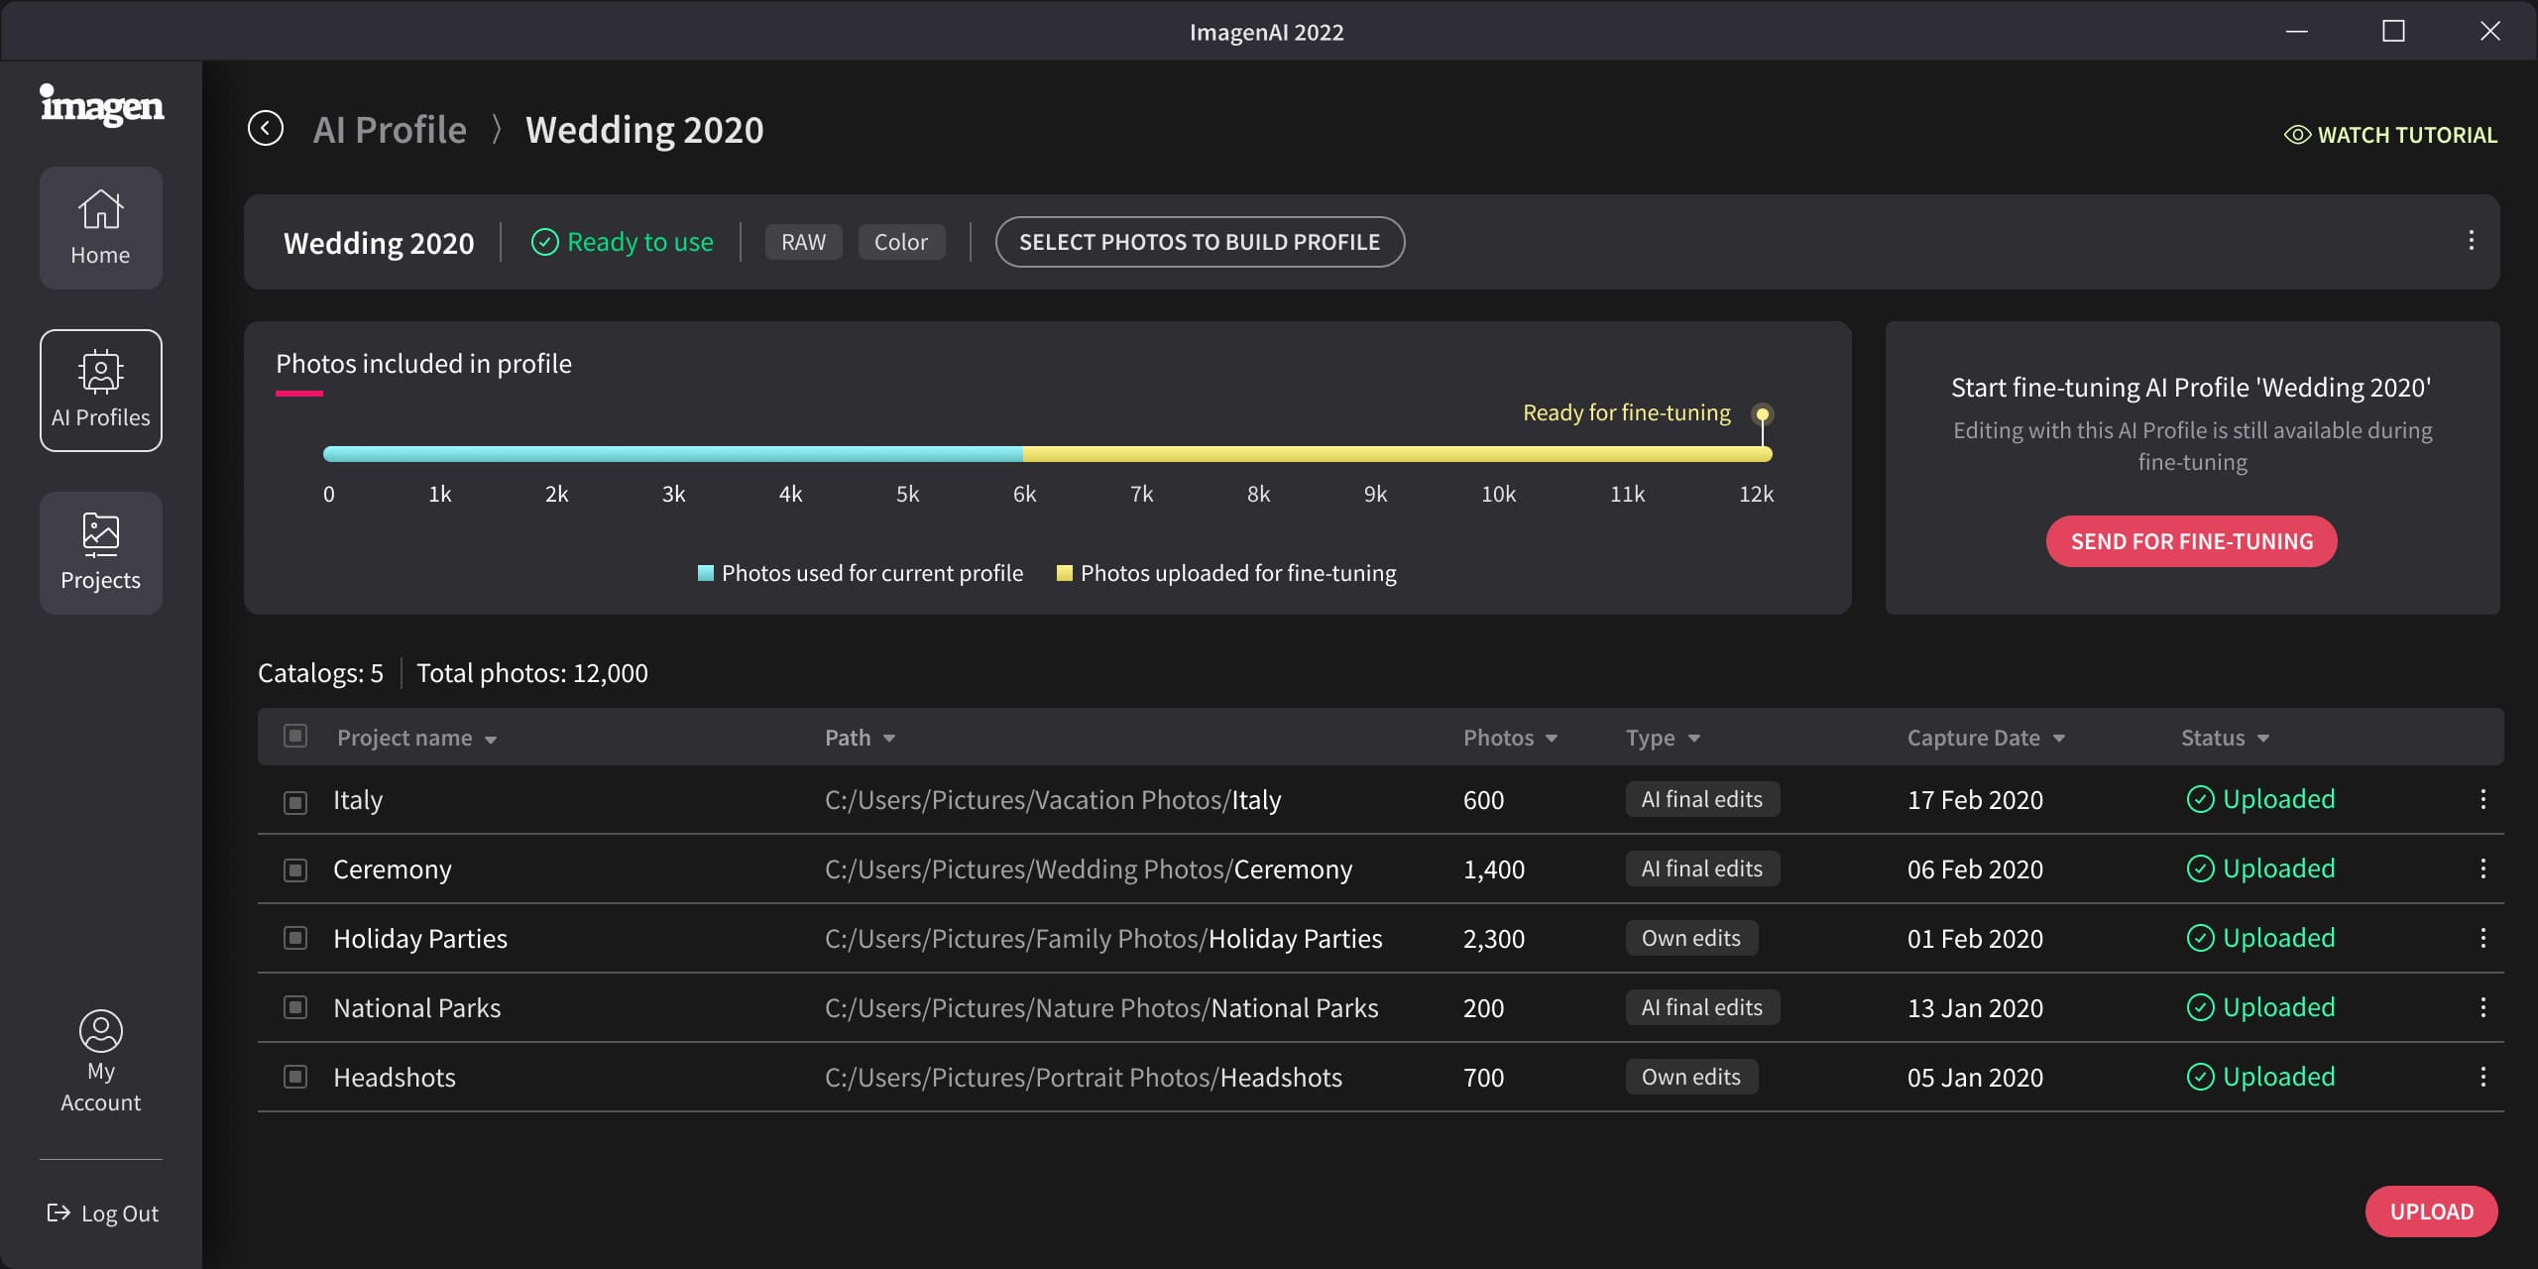Go to AI Profile breadcrumb
The width and height of the screenshot is (2538, 1269).
pyautogui.click(x=390, y=130)
